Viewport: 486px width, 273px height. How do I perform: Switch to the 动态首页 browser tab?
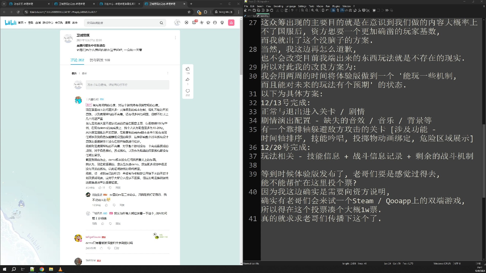click(29, 4)
